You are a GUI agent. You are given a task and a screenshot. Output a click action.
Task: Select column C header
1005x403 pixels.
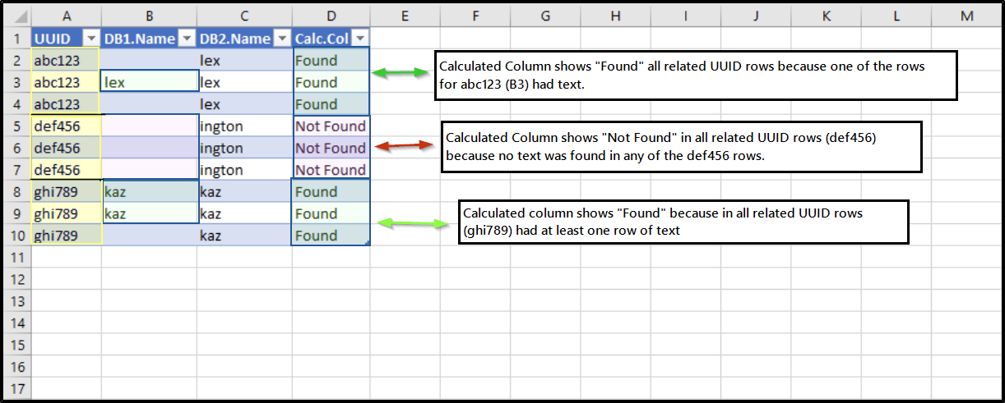(x=245, y=16)
